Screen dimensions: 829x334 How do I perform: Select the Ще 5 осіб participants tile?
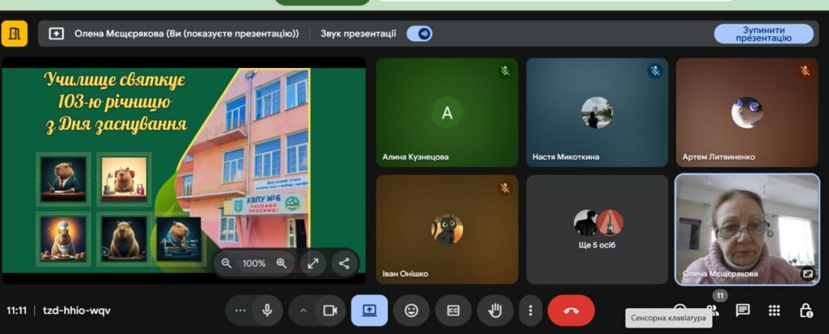click(x=598, y=229)
